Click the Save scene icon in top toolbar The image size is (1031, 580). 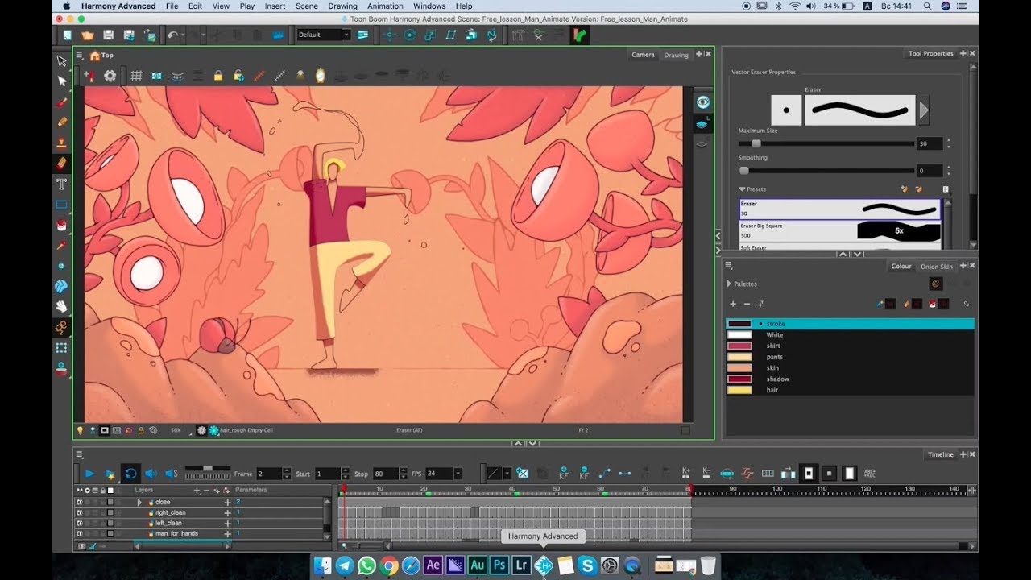pos(108,35)
